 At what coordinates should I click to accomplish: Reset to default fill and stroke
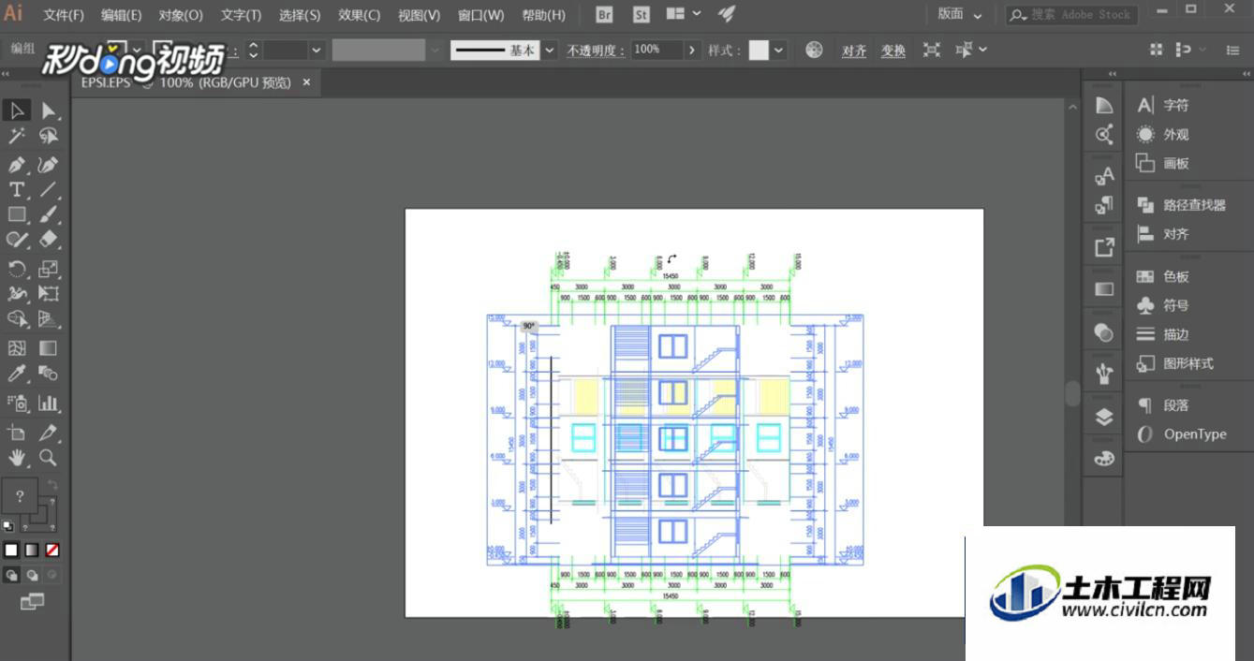point(8,526)
